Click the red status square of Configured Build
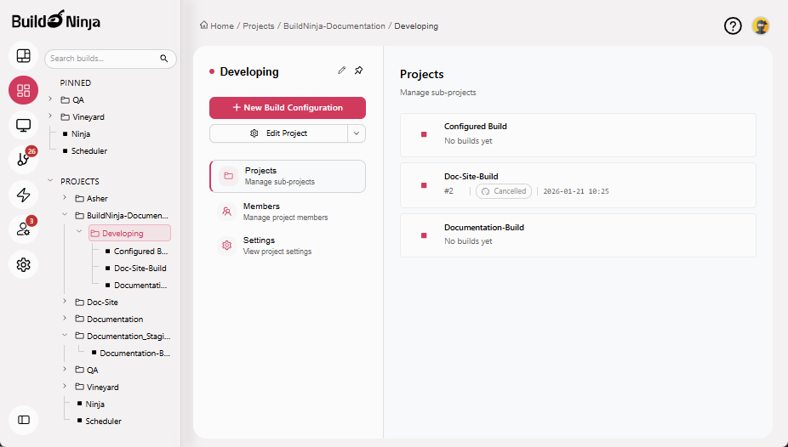This screenshot has width=788, height=447. point(424,134)
